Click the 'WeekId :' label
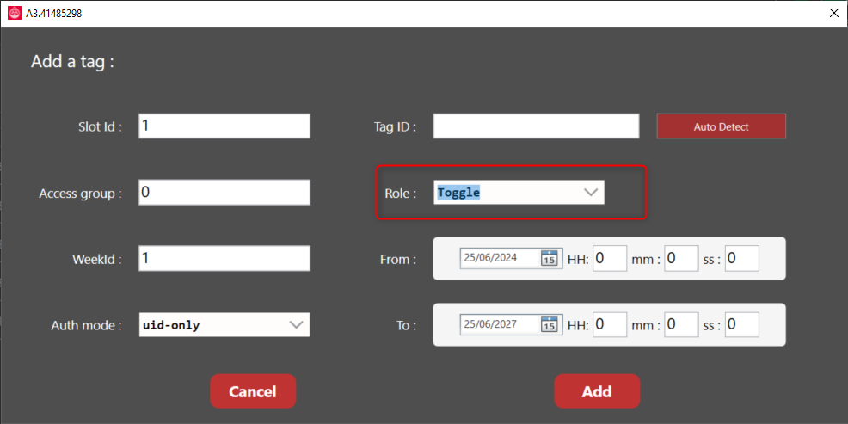This screenshot has height=424, width=848. tap(97, 260)
